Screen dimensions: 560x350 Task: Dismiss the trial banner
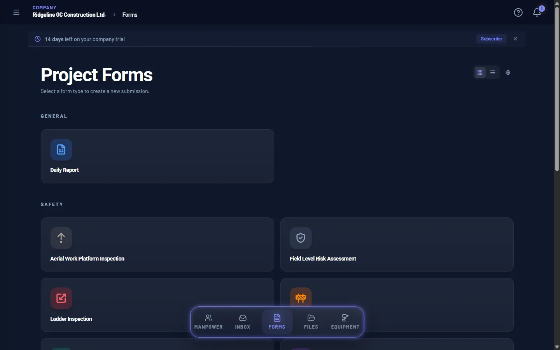(515, 39)
